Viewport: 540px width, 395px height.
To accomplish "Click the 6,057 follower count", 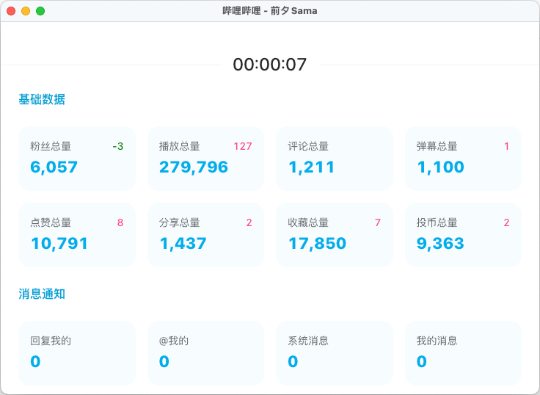I will 54,167.
